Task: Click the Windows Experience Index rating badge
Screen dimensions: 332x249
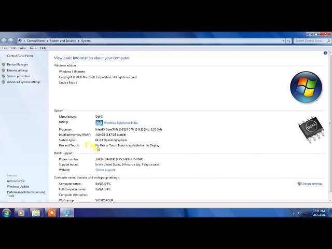Action: (99, 123)
